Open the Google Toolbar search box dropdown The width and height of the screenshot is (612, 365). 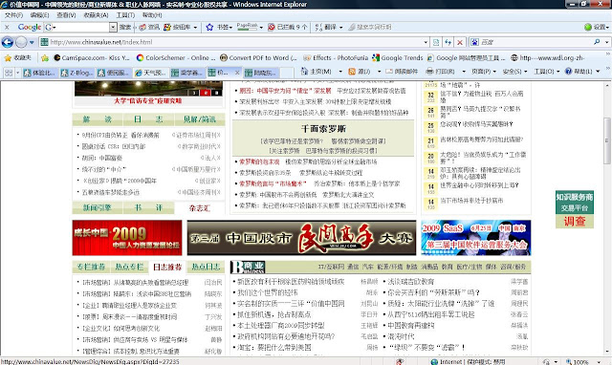[x=113, y=27]
